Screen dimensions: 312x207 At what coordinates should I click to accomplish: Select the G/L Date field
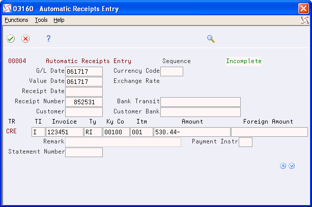coord(84,71)
